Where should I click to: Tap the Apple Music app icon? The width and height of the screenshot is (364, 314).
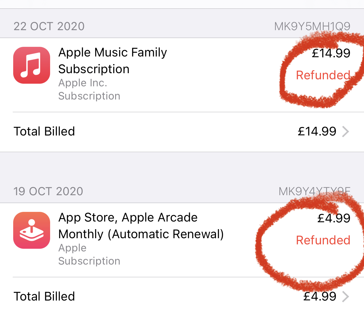32,65
